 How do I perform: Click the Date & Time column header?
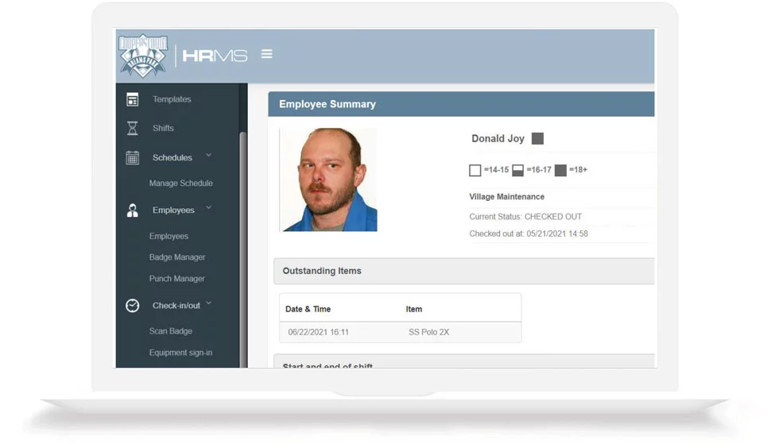308,309
